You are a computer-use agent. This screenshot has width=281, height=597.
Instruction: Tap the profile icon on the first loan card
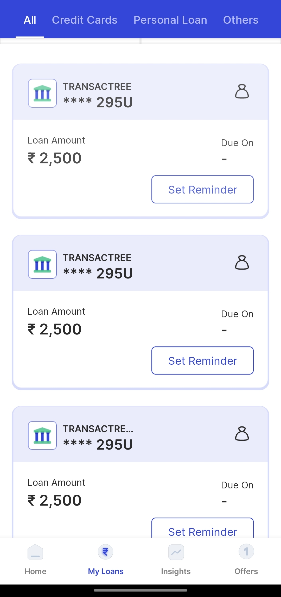(242, 91)
